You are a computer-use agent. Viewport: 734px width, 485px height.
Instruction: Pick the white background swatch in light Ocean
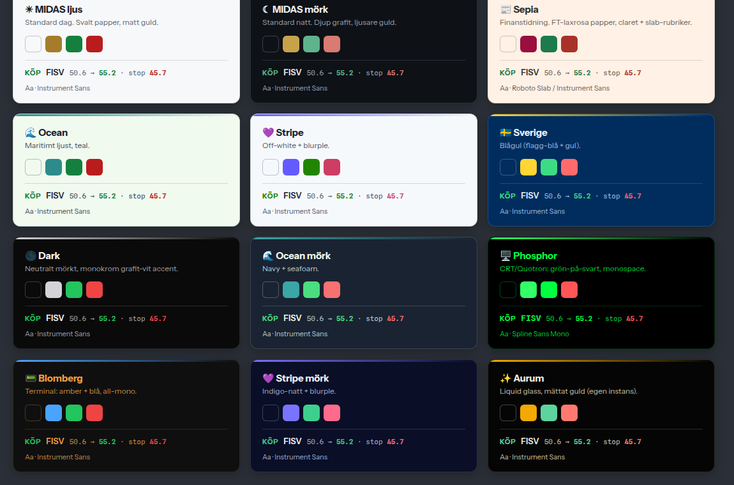pyautogui.click(x=33, y=167)
